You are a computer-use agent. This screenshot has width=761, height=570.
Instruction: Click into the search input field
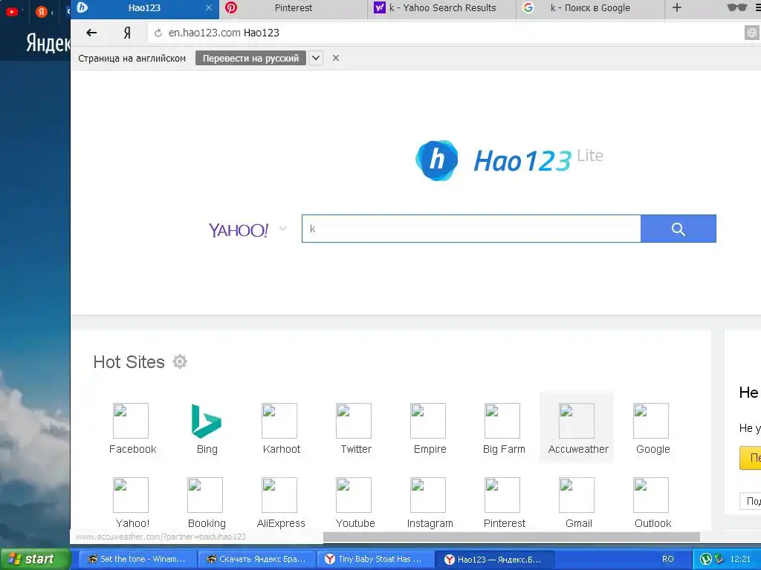tap(470, 229)
